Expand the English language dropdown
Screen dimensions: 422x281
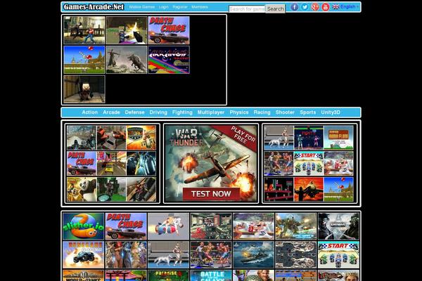(349, 7)
